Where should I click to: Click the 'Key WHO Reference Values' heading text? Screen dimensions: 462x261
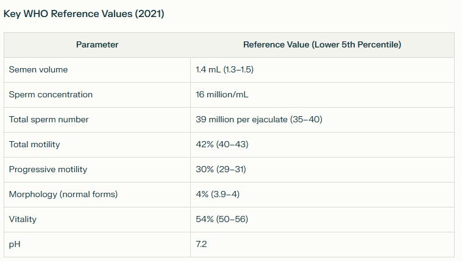click(69, 13)
